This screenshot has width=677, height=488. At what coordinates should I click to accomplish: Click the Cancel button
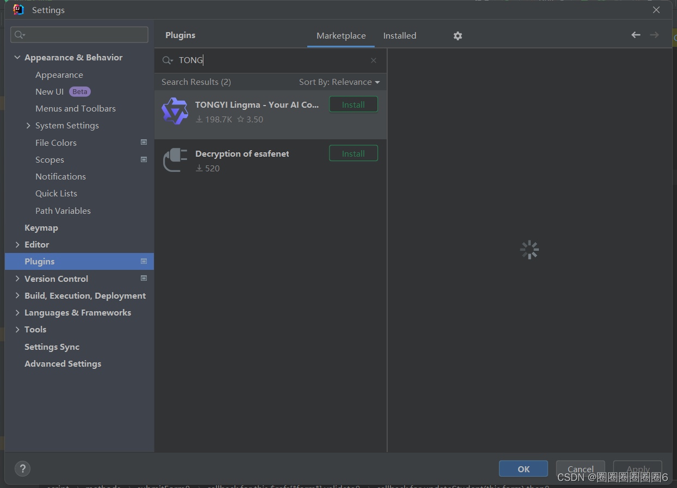[x=580, y=469]
